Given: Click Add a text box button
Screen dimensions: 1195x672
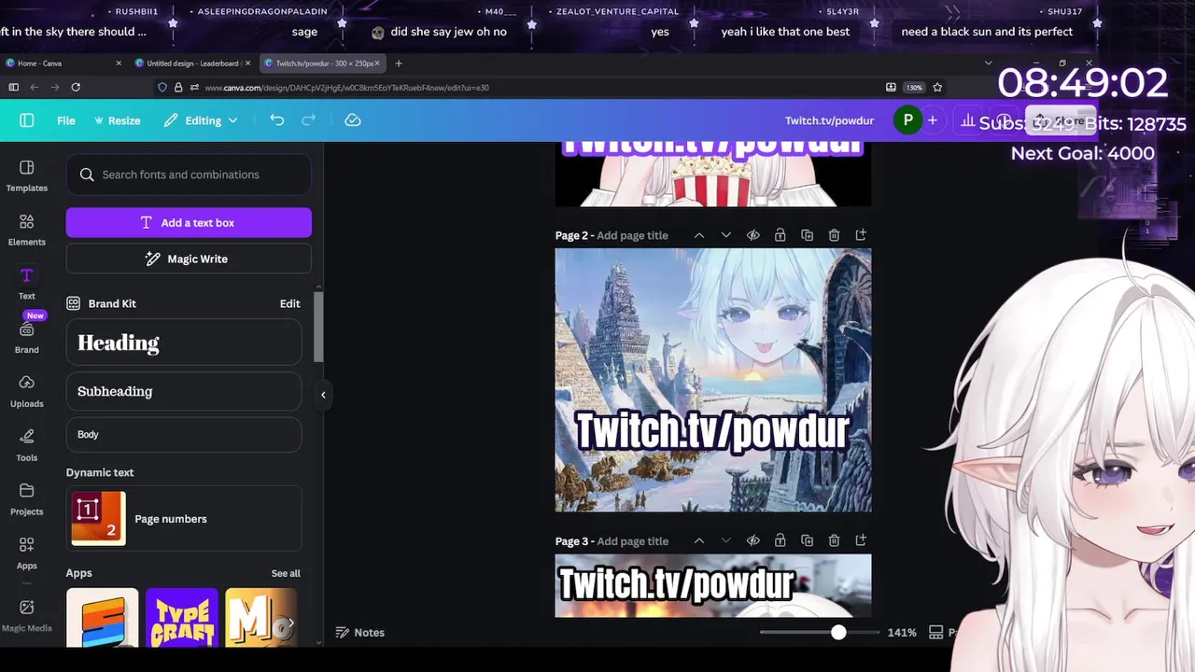Looking at the screenshot, I should click(189, 222).
